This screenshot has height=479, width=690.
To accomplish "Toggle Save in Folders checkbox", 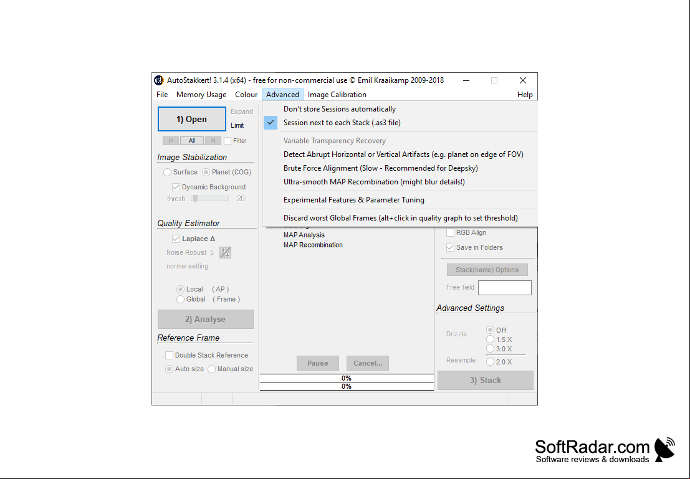I will [450, 248].
